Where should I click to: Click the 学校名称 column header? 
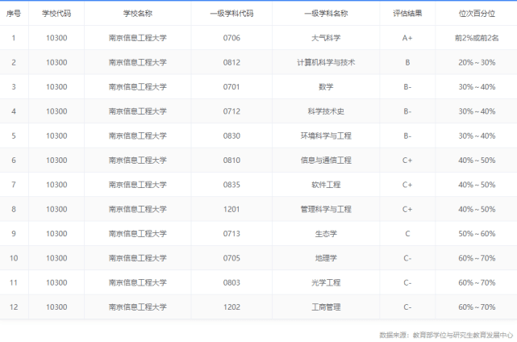click(x=138, y=14)
